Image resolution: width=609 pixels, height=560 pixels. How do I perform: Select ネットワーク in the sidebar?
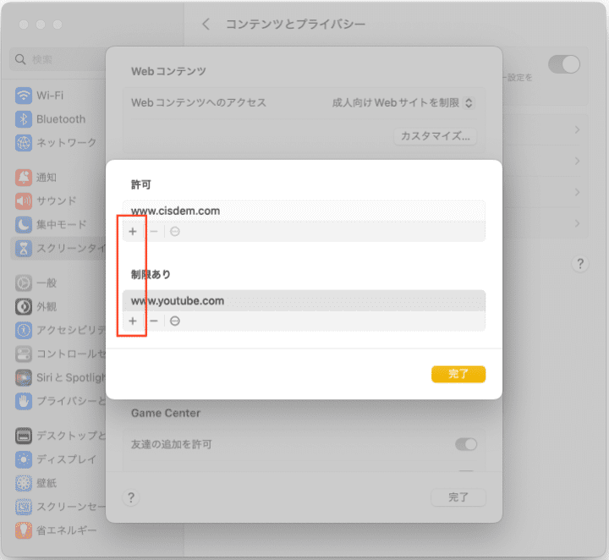pyautogui.click(x=66, y=143)
